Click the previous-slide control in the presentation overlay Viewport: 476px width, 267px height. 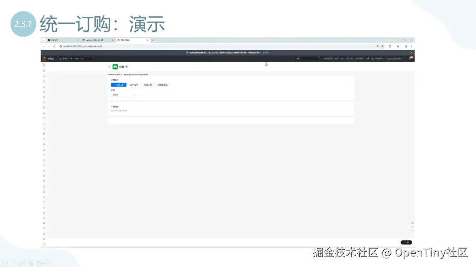click(x=4, y=263)
